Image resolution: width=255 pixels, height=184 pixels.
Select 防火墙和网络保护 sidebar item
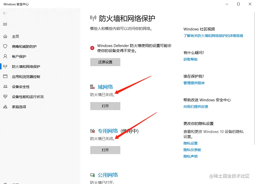click(x=26, y=67)
